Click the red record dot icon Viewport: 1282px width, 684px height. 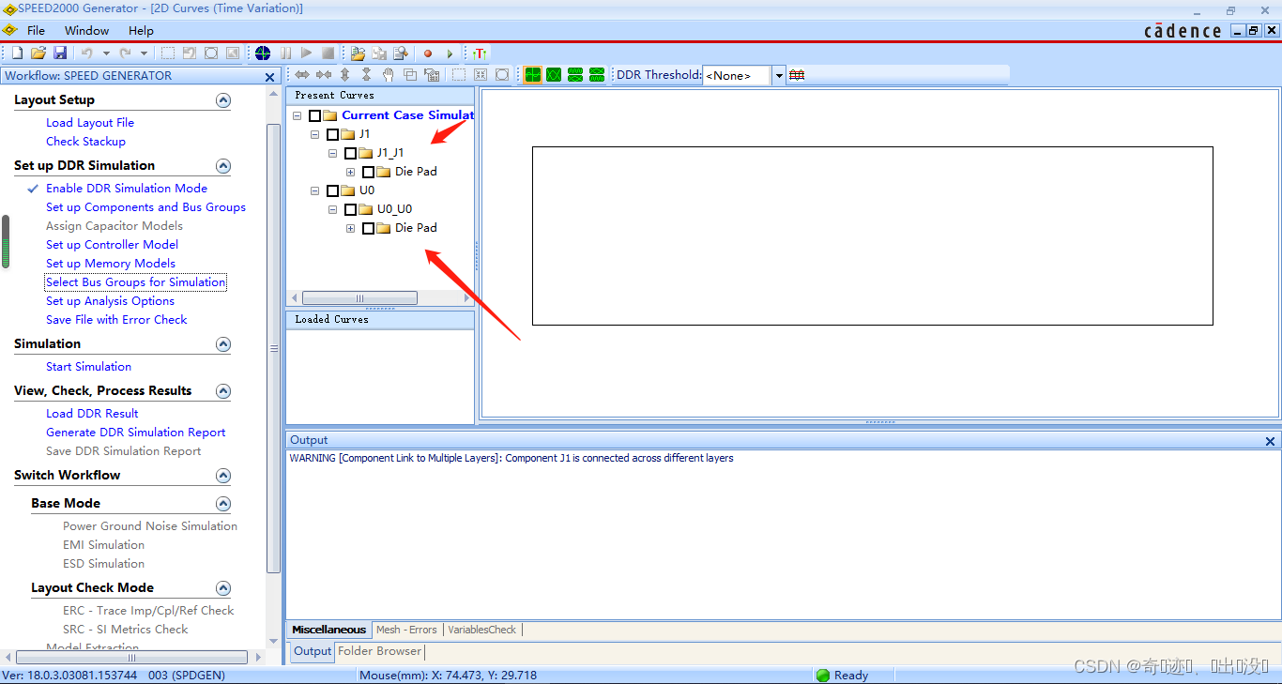pyautogui.click(x=428, y=53)
